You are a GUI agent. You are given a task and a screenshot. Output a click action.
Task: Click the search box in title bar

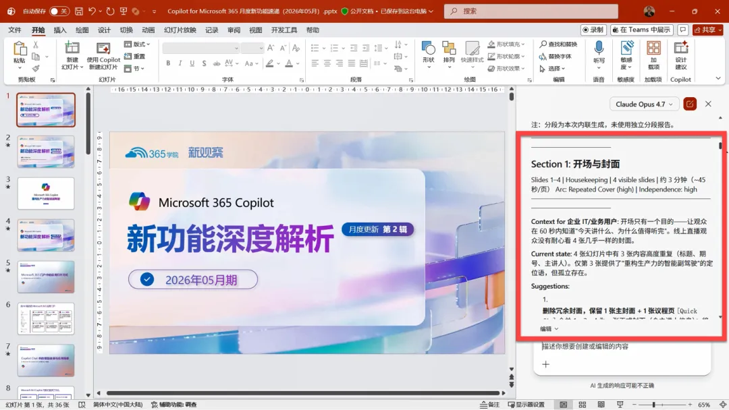point(531,11)
